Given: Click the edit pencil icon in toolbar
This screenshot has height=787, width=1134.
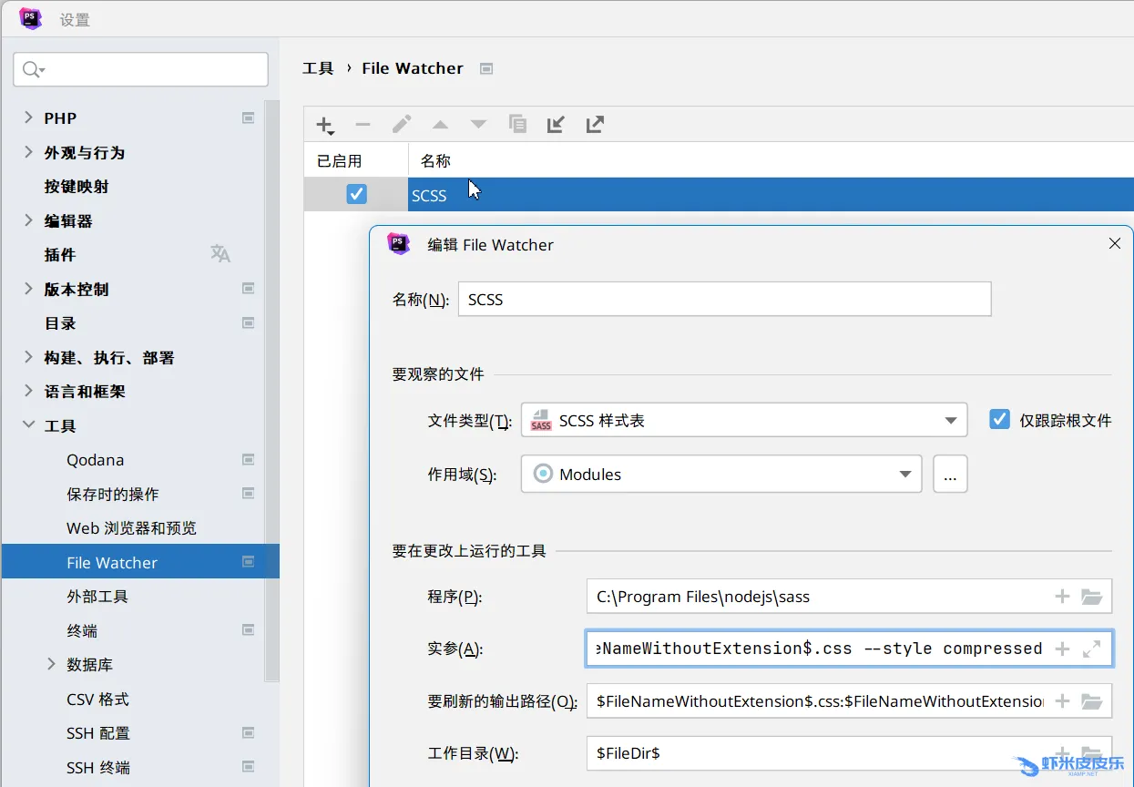Looking at the screenshot, I should (402, 125).
